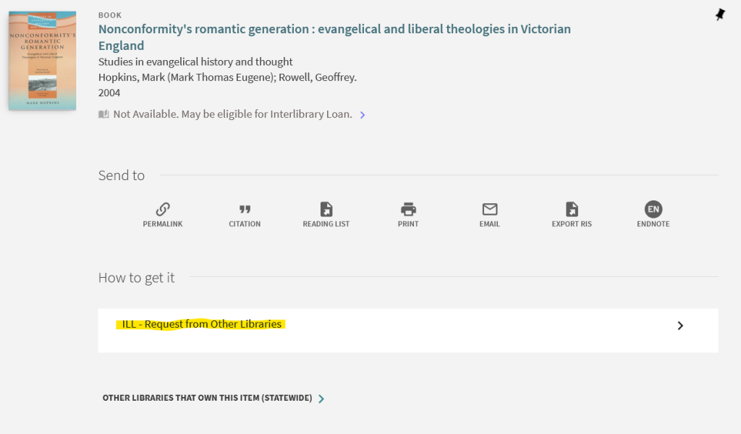Image resolution: width=741 pixels, height=434 pixels.
Task: Click the Permalink chain icon
Action: [163, 209]
